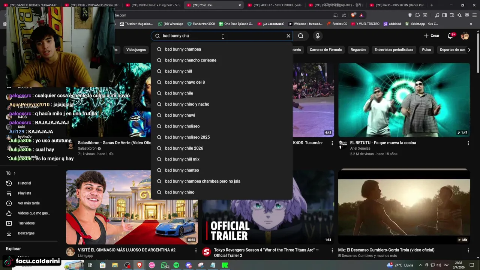The width and height of the screenshot is (480, 270).
Task: Open options for K4OS Tucumán video
Action: click(x=332, y=143)
